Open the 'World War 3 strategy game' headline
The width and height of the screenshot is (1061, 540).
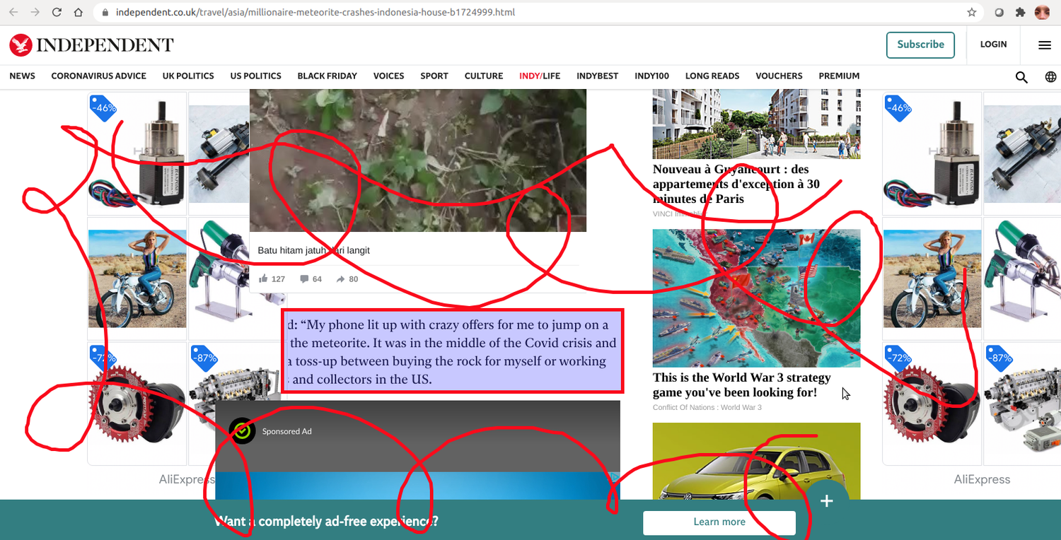(741, 385)
